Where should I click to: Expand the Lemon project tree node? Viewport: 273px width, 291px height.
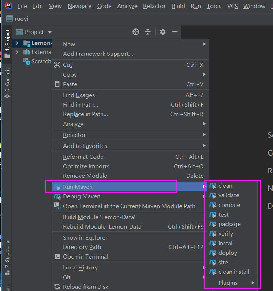coord(17,43)
